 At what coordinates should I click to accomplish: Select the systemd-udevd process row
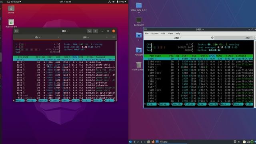64,96
